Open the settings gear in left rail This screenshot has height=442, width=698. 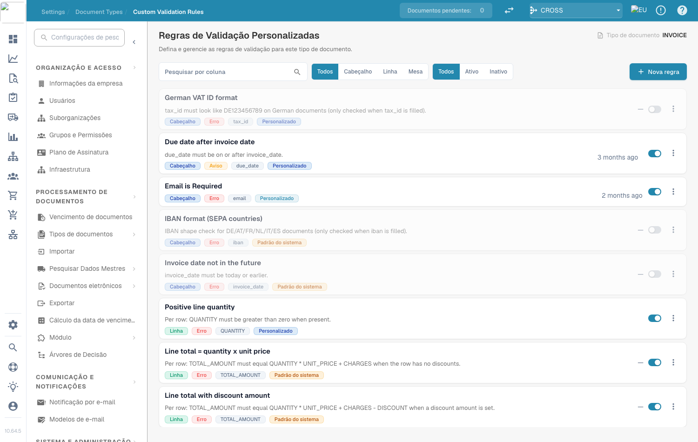[x=13, y=325]
